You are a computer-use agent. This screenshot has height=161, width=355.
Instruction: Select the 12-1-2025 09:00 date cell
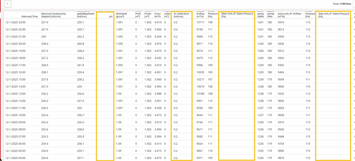point(15,122)
